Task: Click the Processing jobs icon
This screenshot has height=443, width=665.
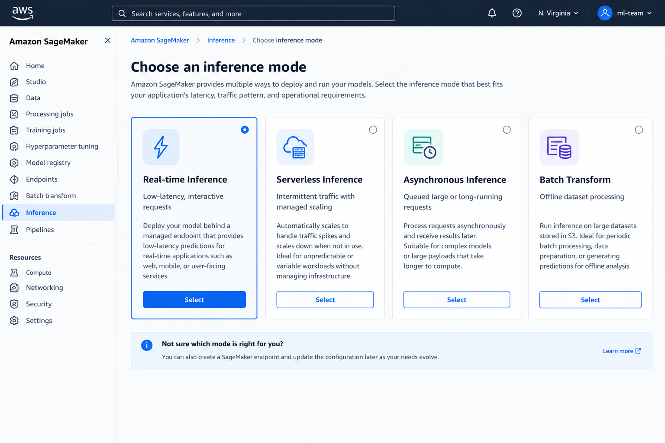Action: (x=14, y=114)
